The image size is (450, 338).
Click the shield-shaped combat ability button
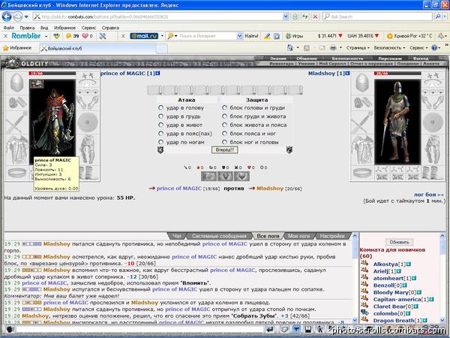pos(225,177)
